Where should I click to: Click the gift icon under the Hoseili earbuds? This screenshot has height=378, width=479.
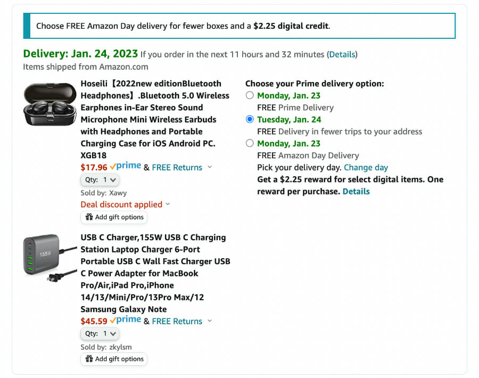[89, 217]
